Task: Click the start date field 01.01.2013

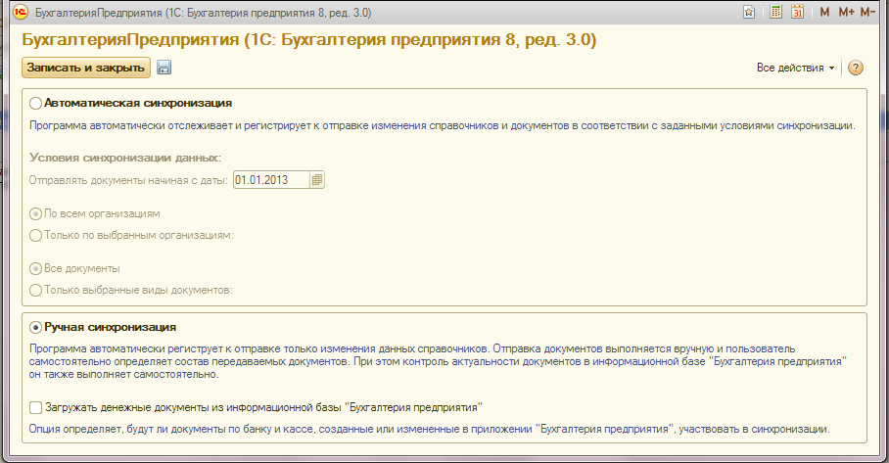Action: 271,180
